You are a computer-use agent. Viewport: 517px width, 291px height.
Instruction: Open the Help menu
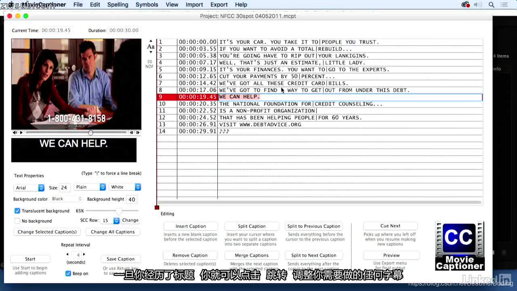tap(241, 5)
